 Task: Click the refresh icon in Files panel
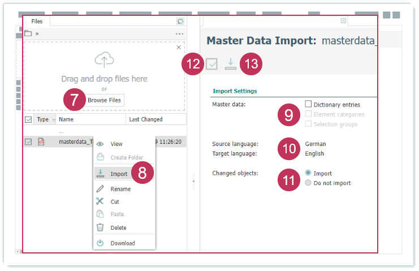point(180,21)
